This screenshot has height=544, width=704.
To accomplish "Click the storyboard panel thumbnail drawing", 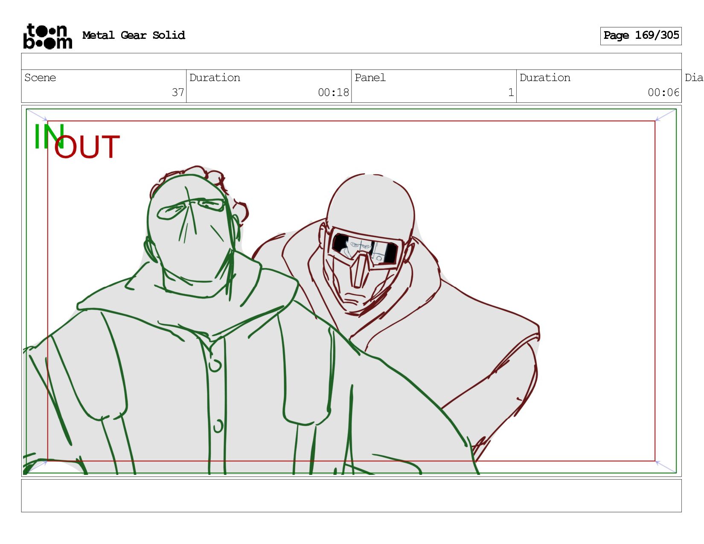I will coord(351,291).
